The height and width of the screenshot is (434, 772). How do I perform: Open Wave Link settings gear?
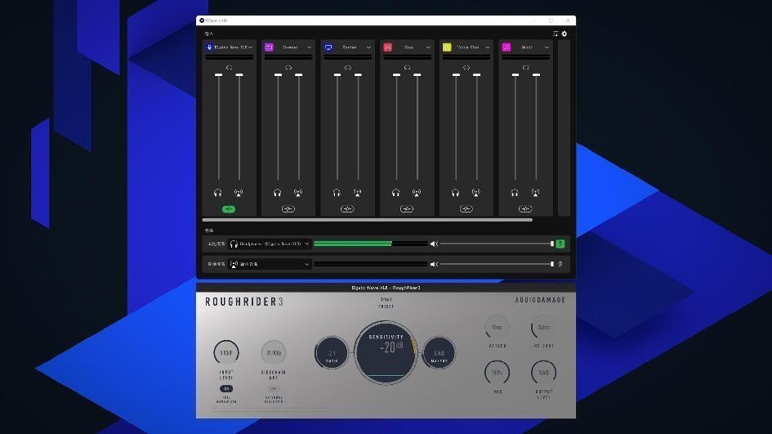(x=564, y=34)
